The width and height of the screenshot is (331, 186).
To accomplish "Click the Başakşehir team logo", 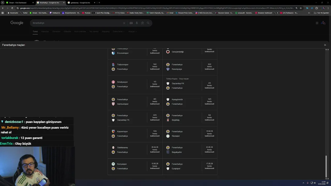I will pyautogui.click(x=168, y=152).
